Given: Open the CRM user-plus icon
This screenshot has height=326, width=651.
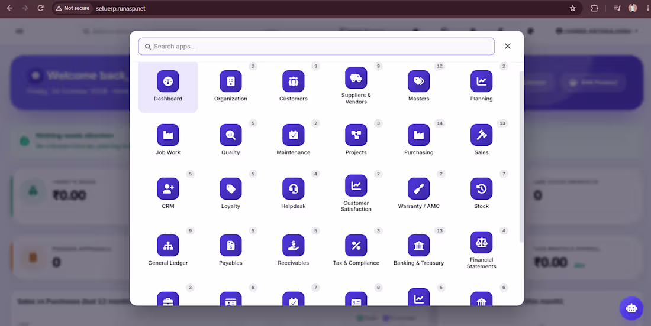Looking at the screenshot, I should 167,189.
